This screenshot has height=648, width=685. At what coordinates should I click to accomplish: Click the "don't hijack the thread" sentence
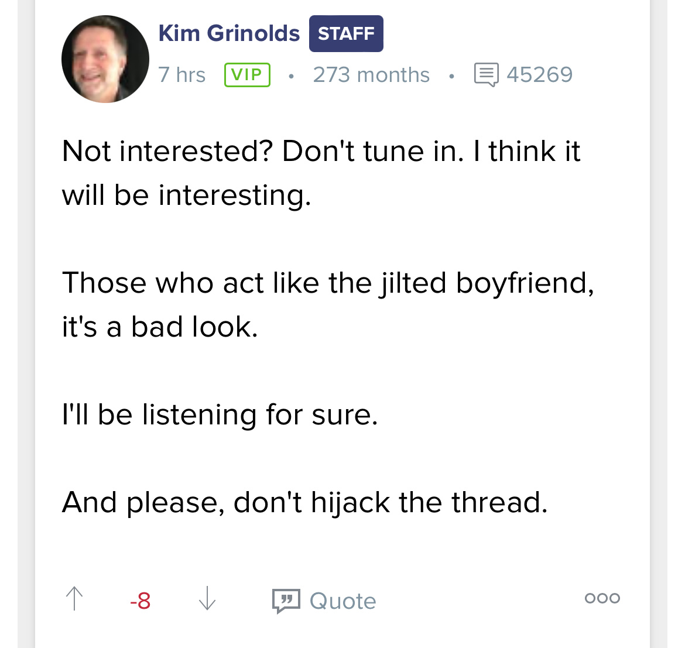tap(305, 502)
